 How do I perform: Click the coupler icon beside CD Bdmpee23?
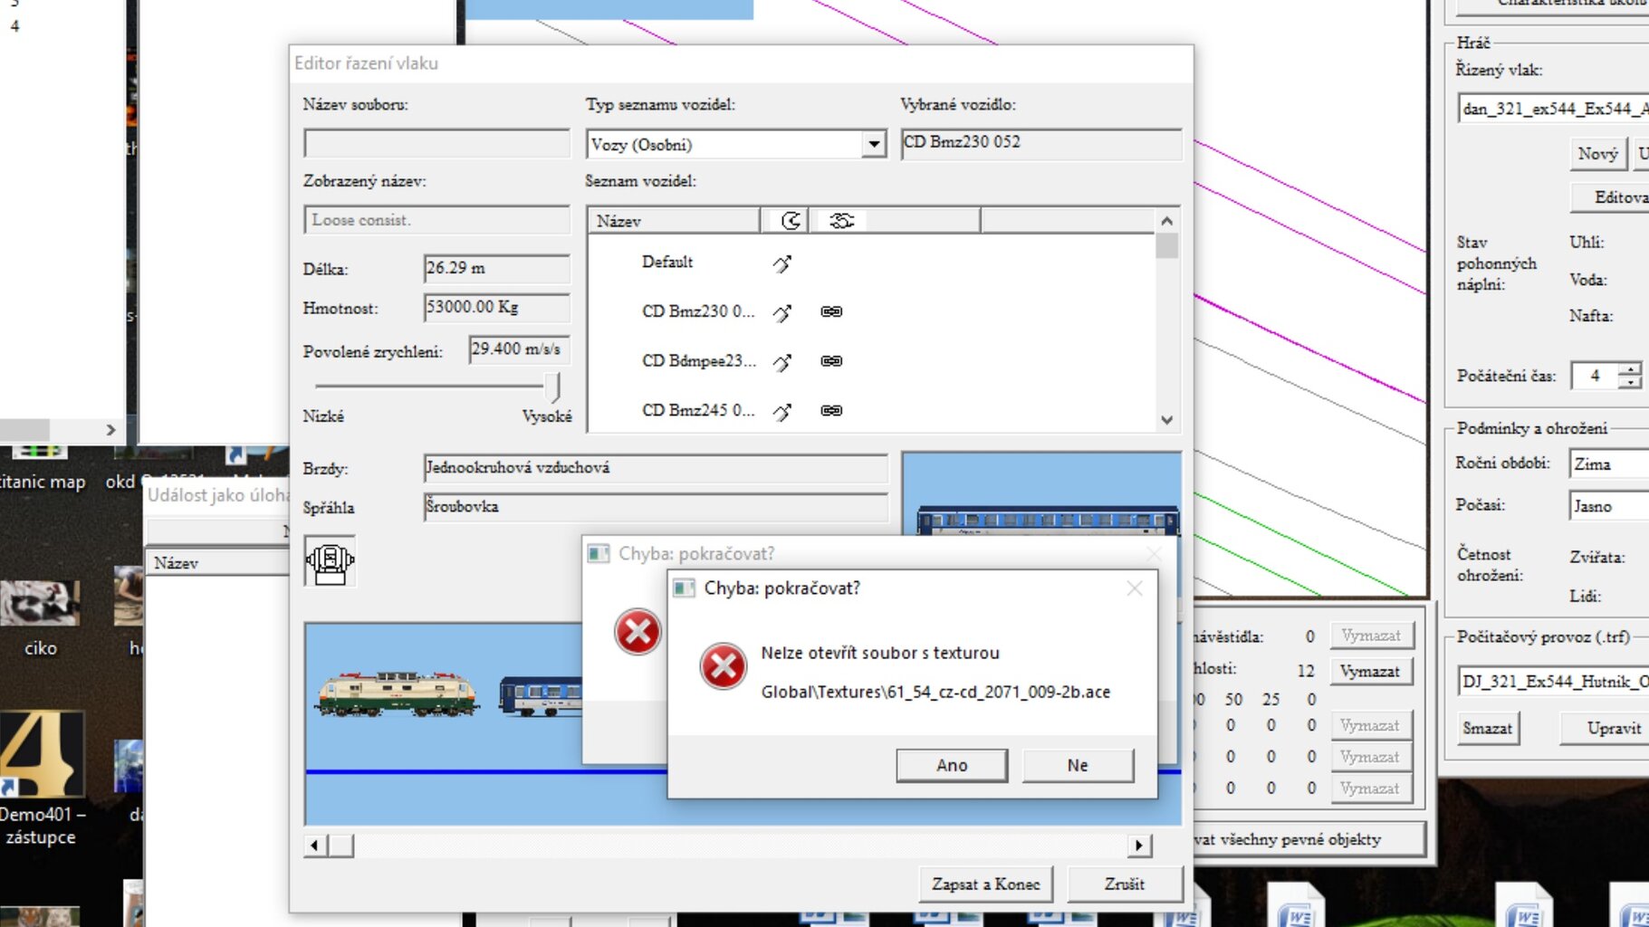[830, 361]
